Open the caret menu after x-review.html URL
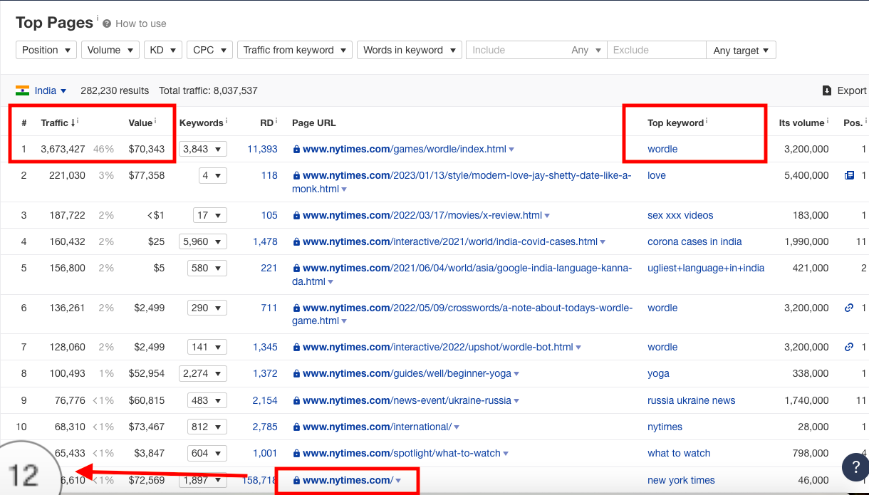Screen dimensions: 869x495 (547, 216)
